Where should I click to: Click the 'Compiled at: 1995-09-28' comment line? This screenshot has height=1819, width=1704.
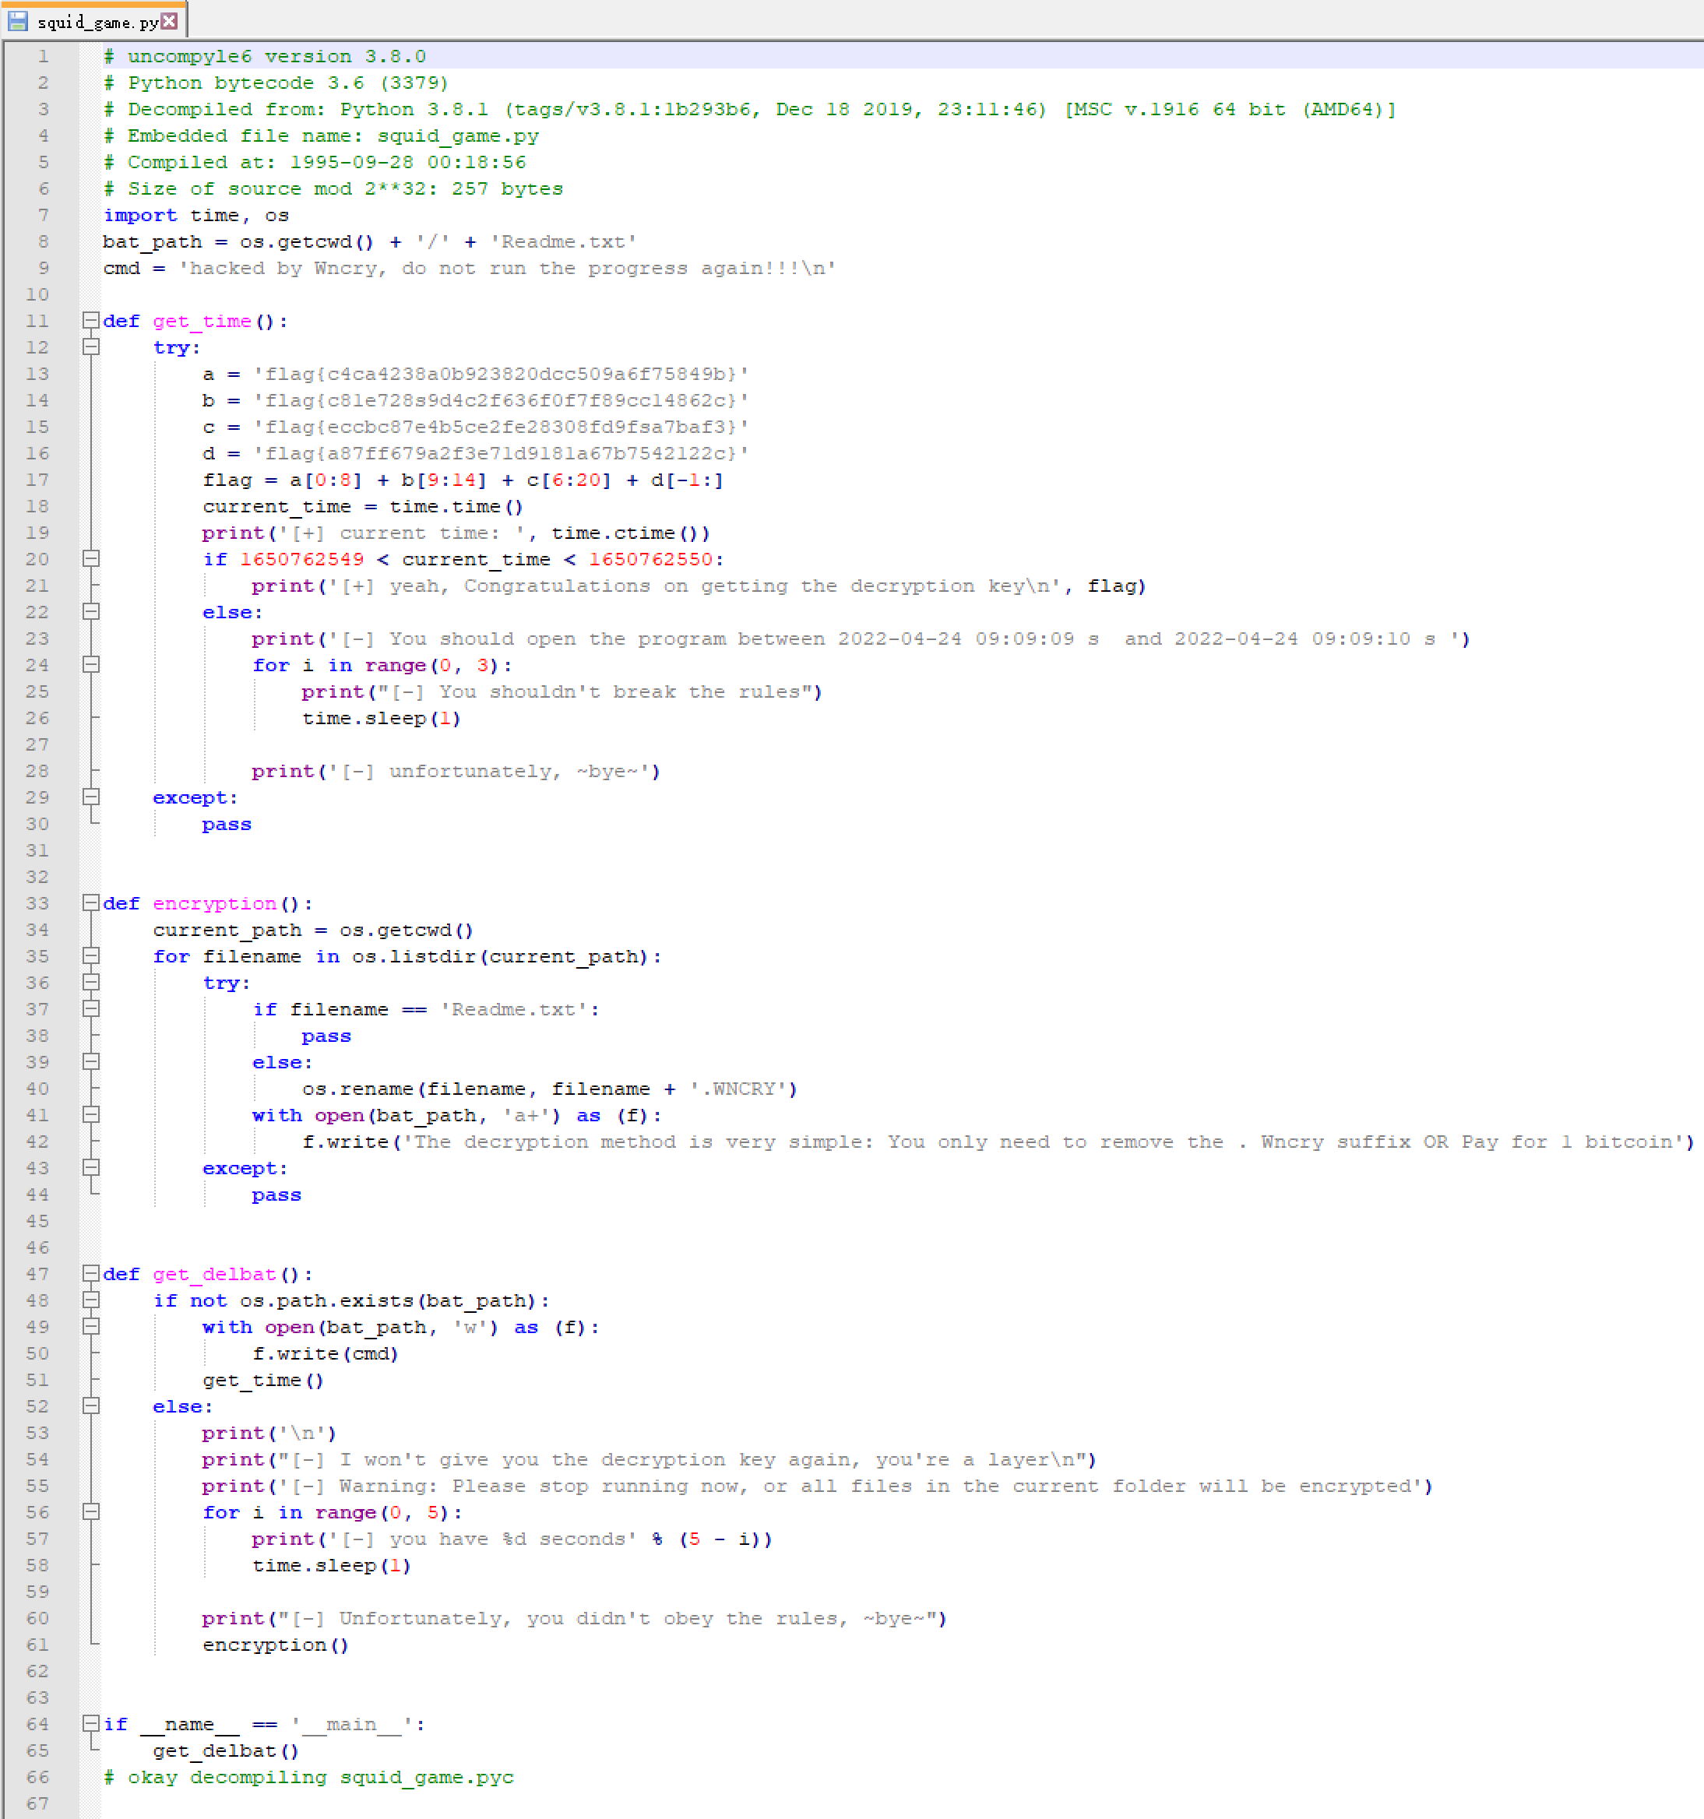pos(315,162)
